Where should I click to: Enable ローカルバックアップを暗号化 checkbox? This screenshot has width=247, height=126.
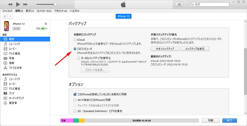79,58
